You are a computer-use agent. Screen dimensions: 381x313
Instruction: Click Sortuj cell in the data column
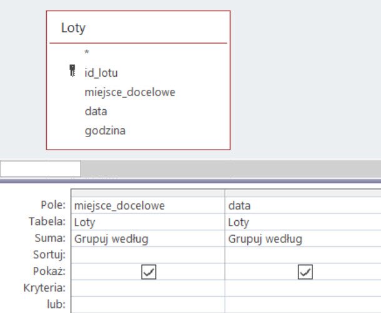coord(303,255)
